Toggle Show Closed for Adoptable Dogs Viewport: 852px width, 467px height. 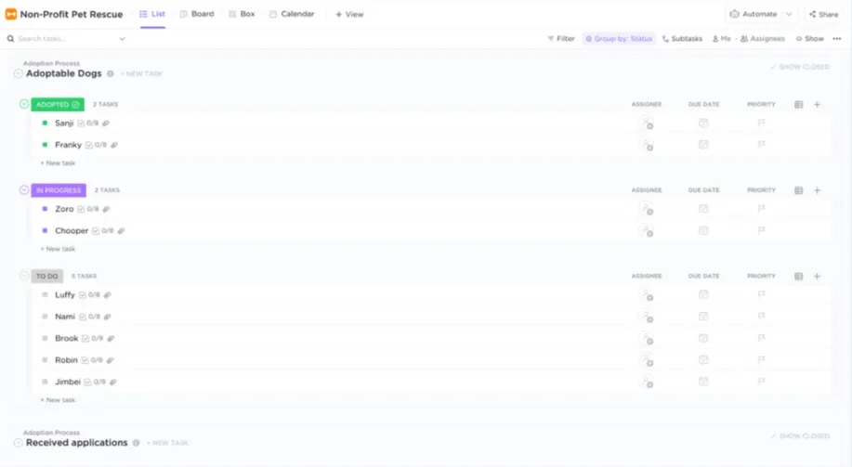[800, 67]
